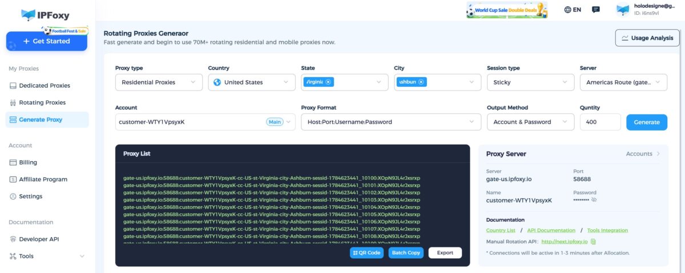Expand the Tools sidebar menu
Viewport: 685px width, 273px height.
pos(47,256)
